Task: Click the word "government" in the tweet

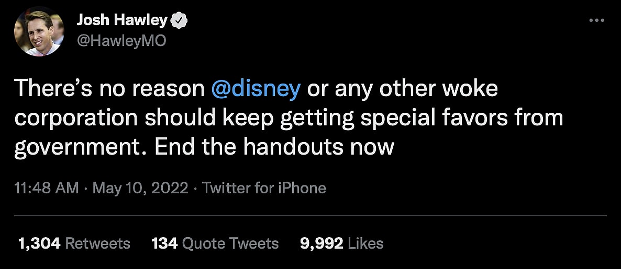Action: tap(81, 147)
